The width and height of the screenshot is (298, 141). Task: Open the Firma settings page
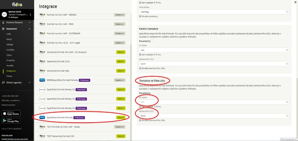pyautogui.click(x=9, y=76)
